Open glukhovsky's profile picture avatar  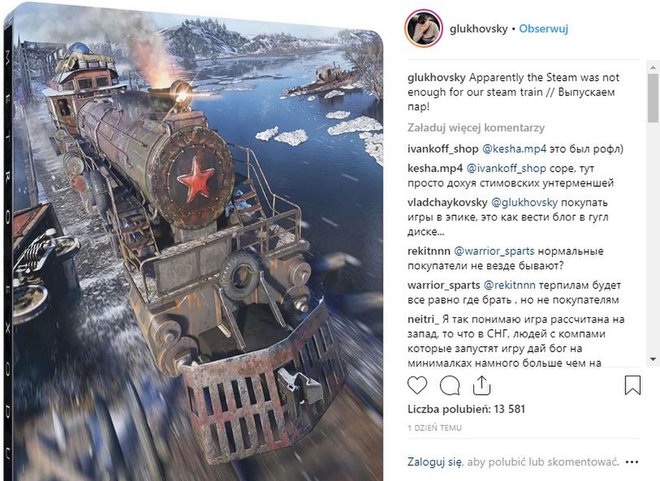click(424, 28)
